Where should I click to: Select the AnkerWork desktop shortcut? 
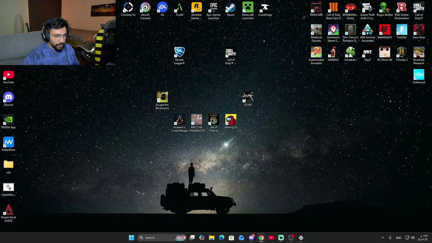coord(8,144)
